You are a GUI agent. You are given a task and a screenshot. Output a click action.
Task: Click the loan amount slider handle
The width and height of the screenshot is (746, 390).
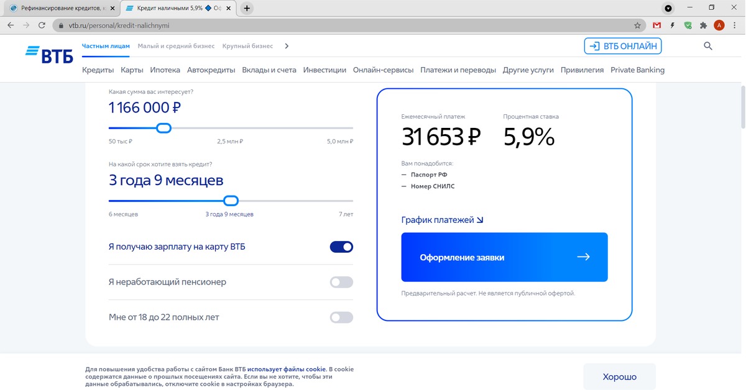point(163,128)
